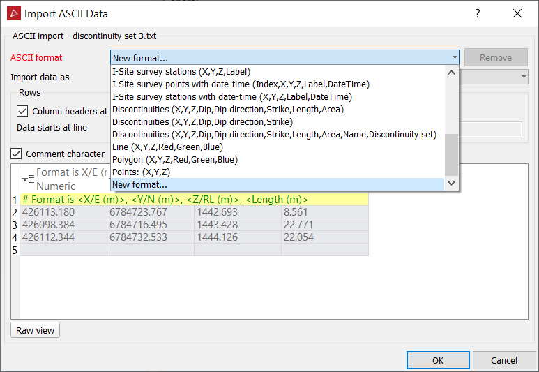Image resolution: width=539 pixels, height=372 pixels.
Task: Select I-Site survey stations (X,Y,Z,Label) format
Action: [181, 71]
